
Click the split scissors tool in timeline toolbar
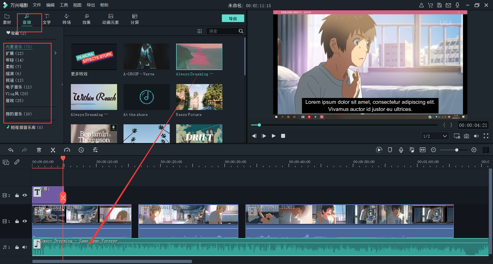point(53,150)
